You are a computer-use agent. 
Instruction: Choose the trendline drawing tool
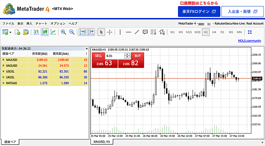pos(137,32)
